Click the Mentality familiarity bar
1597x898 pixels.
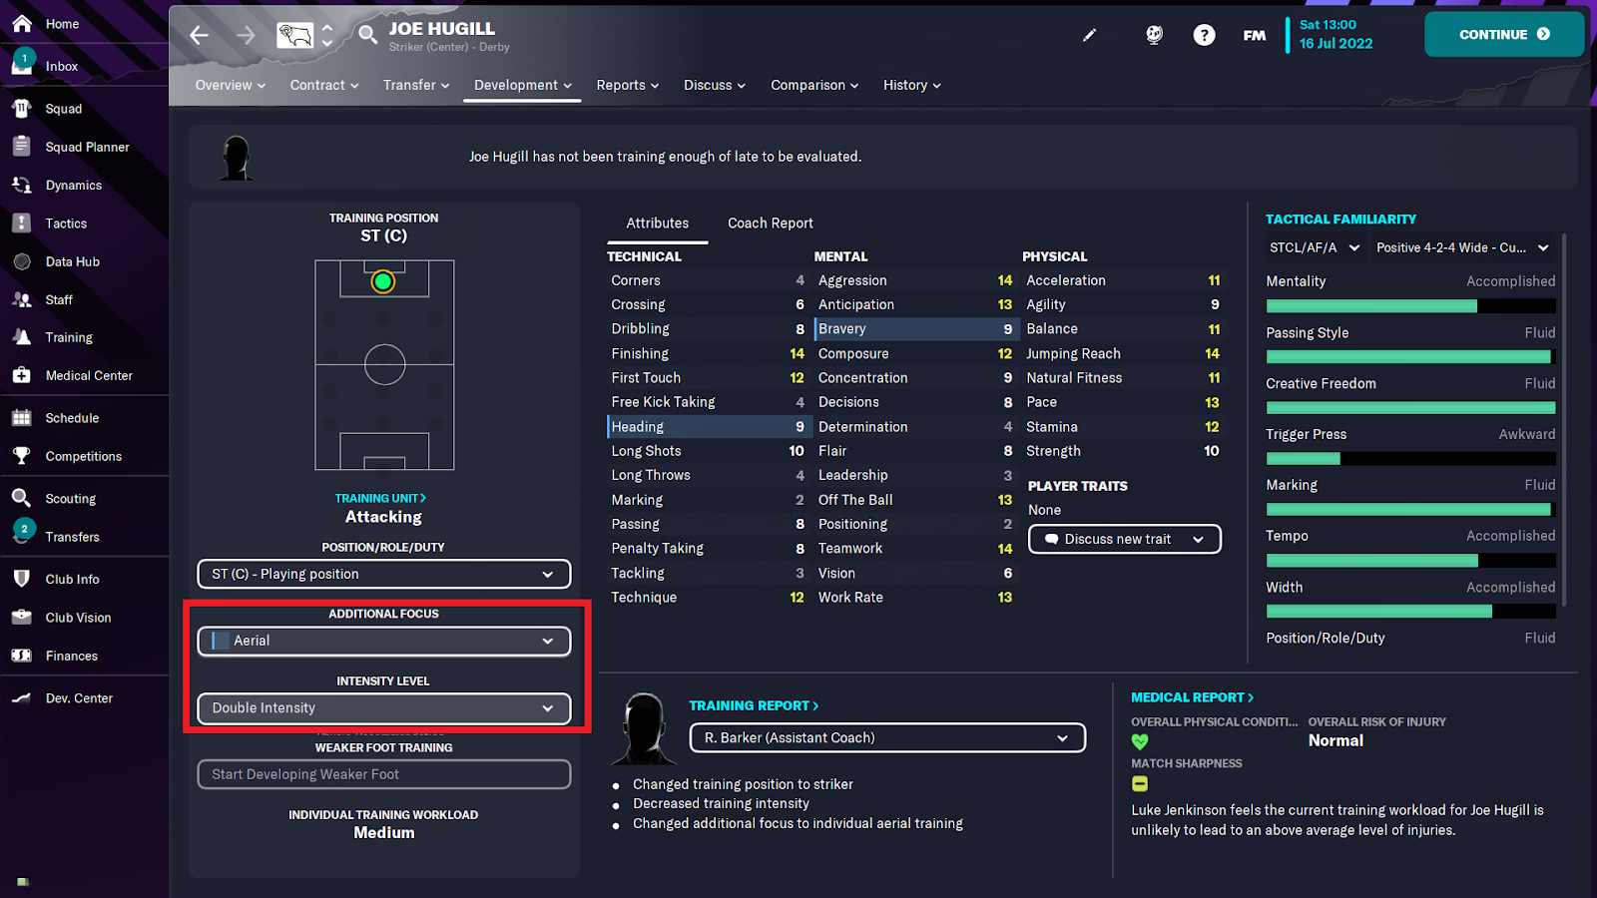pos(1410,306)
